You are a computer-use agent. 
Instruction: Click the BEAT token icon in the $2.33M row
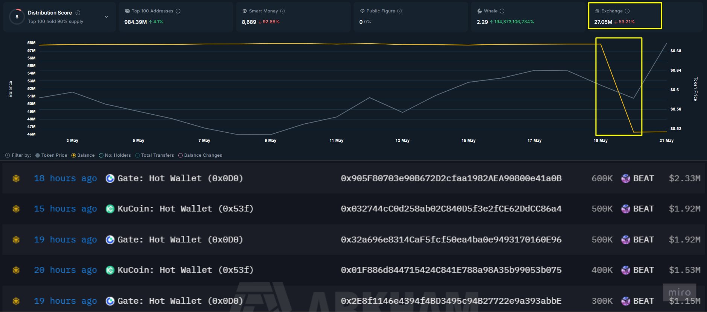click(x=626, y=179)
